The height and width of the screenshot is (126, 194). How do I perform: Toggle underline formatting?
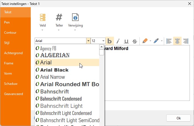pyautogui.click(x=126, y=41)
